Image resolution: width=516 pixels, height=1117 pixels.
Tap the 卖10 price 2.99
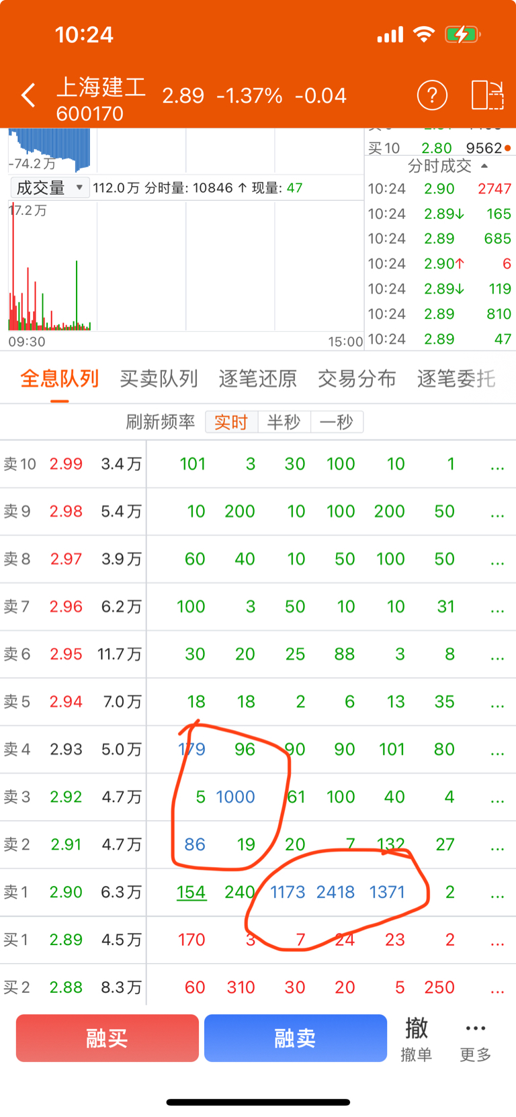tap(66, 463)
